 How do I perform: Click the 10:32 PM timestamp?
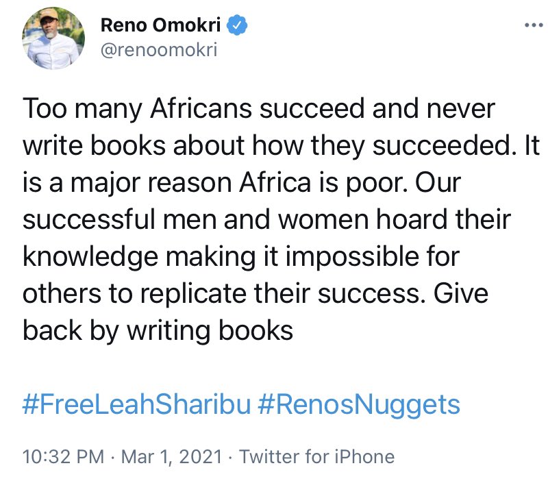pyautogui.click(x=63, y=456)
